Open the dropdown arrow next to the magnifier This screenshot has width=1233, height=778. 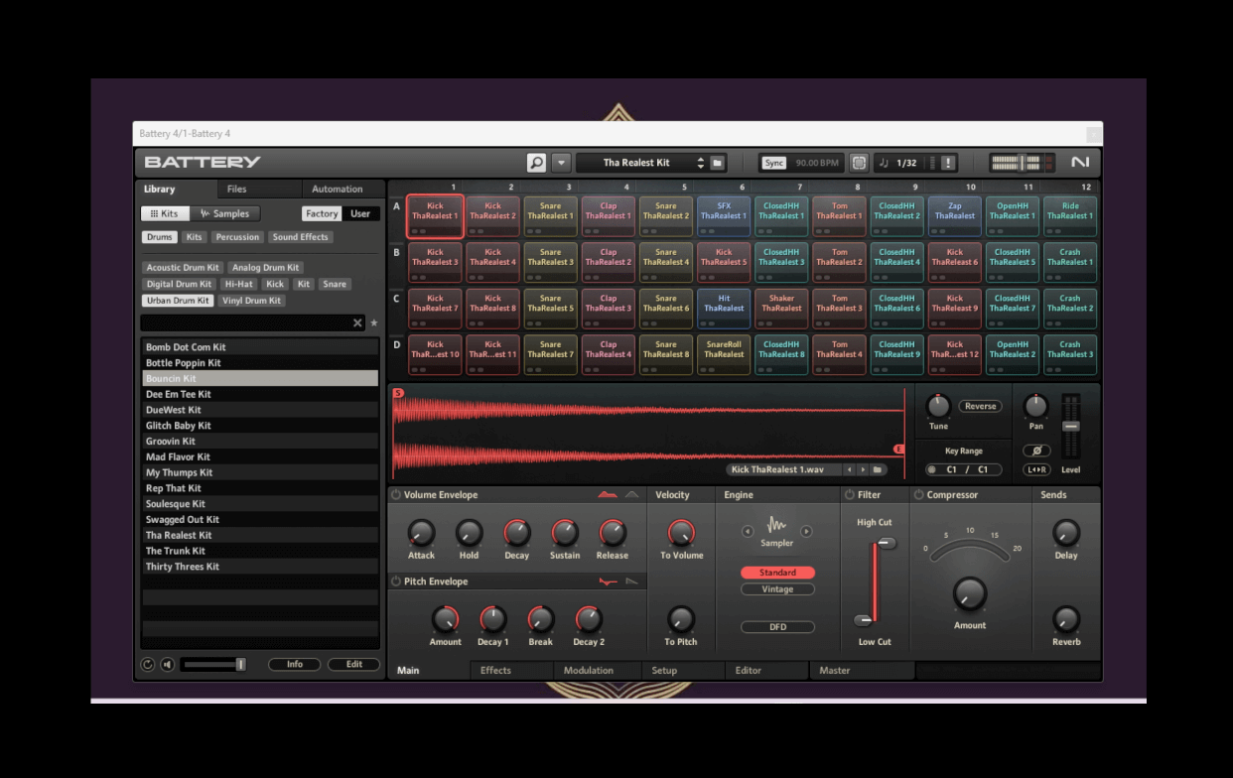[561, 163]
